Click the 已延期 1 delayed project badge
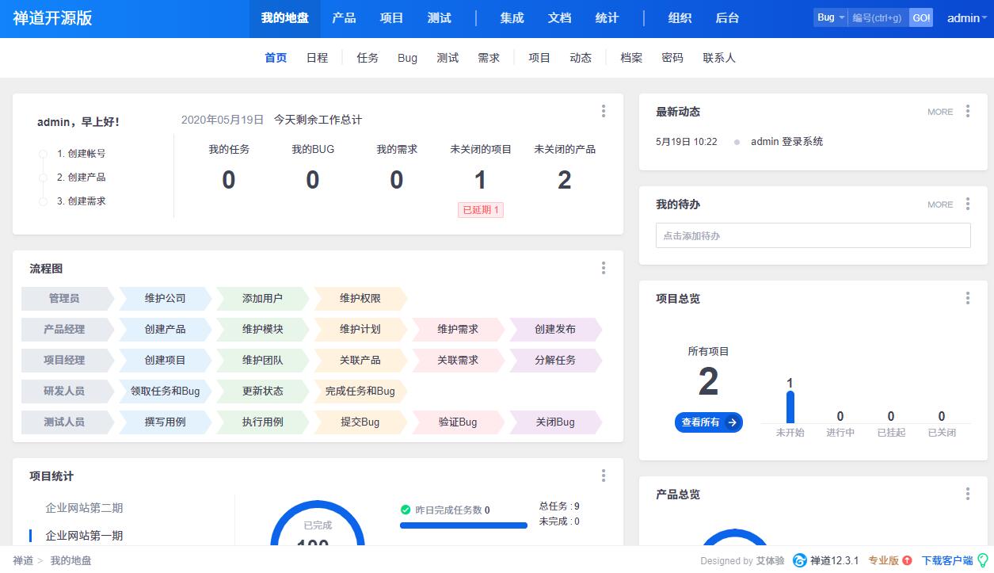 (481, 210)
